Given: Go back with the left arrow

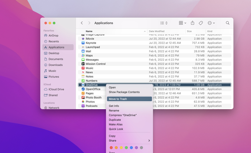Looking at the screenshot, I should coord(82,23).
